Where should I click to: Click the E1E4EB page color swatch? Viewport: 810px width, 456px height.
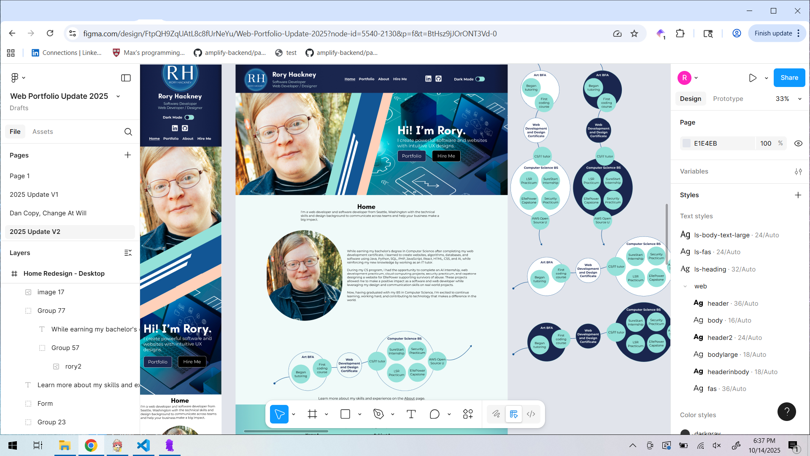pyautogui.click(x=687, y=144)
